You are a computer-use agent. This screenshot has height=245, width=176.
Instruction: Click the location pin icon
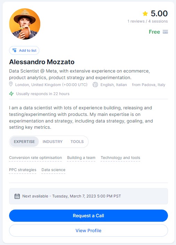11,84
